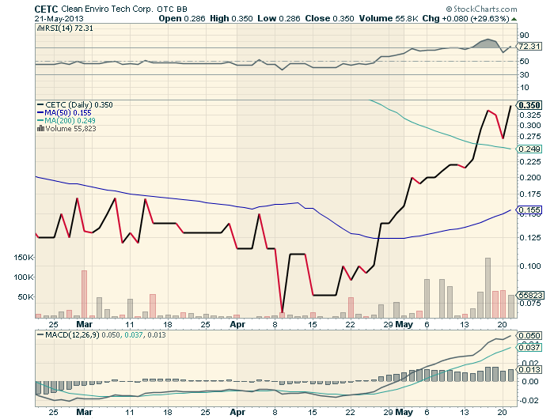Click the 0.013 MACD histogram axis tag
The height and width of the screenshot is (419, 554).
pyautogui.click(x=529, y=369)
